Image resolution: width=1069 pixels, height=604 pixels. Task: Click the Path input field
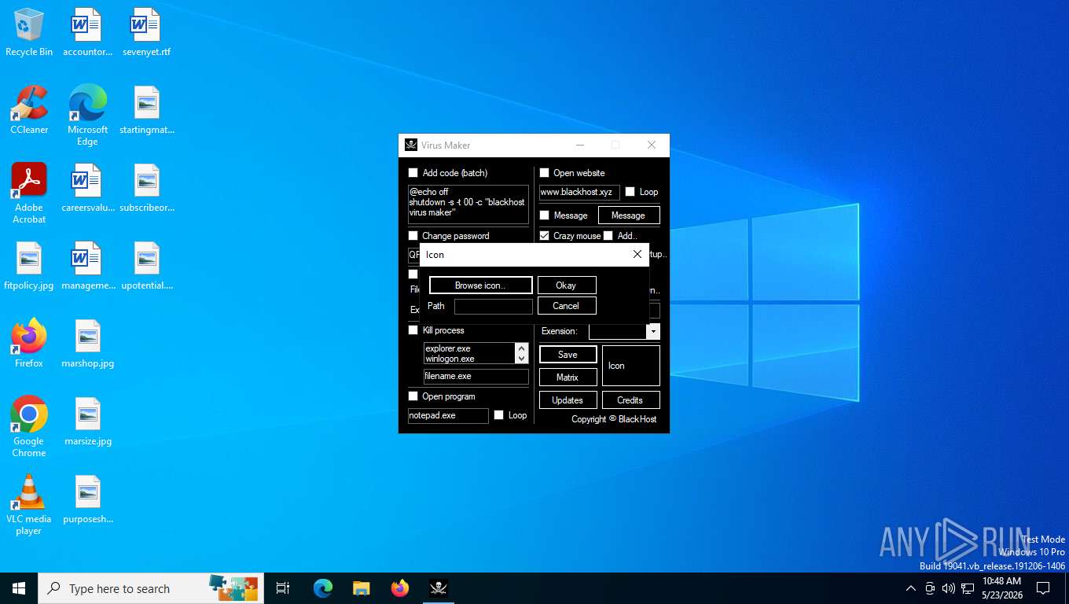[x=493, y=307]
